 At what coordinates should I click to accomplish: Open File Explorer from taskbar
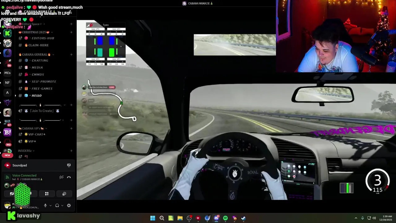point(180,218)
